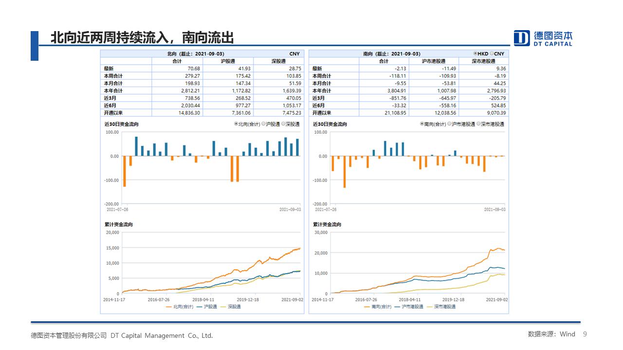Click the northbound yearly total 2,812.21
Screen dimensions: 623x350
[190, 90]
